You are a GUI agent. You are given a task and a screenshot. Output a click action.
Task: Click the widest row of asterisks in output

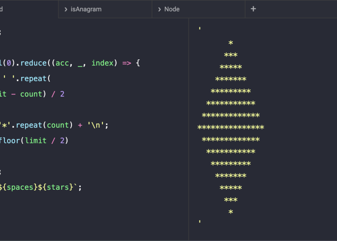tap(231, 128)
